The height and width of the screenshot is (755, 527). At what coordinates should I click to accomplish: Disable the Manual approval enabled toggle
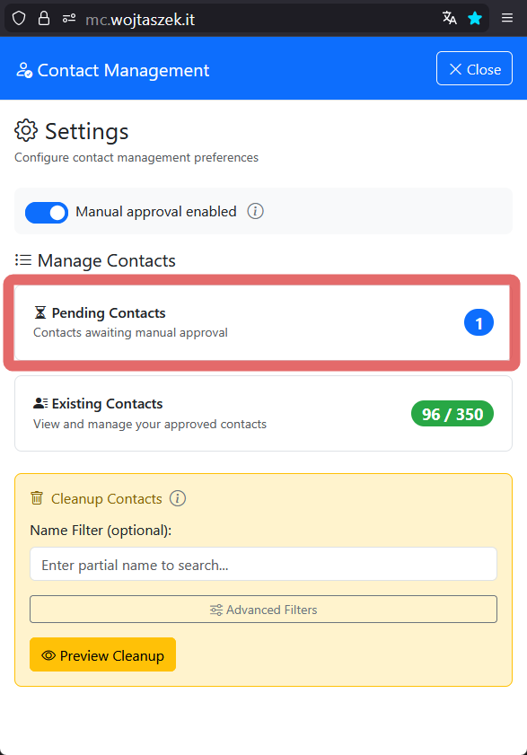coord(46,212)
